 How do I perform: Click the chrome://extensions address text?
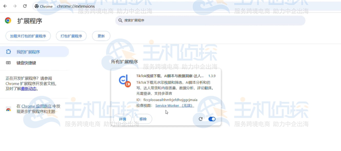point(76,6)
